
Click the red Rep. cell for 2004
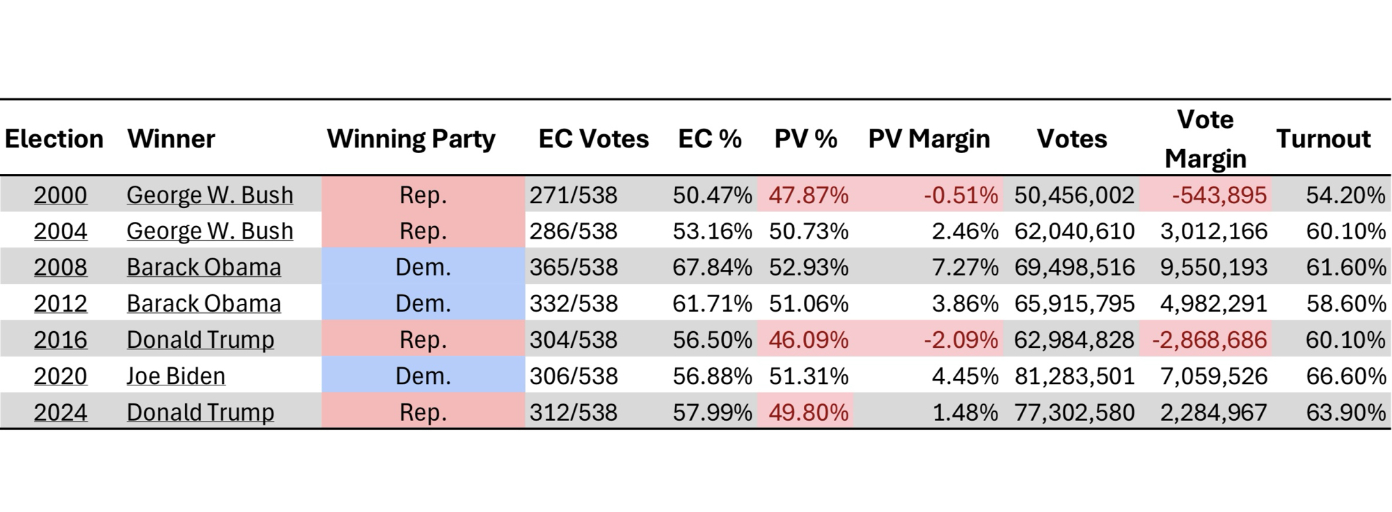(423, 231)
